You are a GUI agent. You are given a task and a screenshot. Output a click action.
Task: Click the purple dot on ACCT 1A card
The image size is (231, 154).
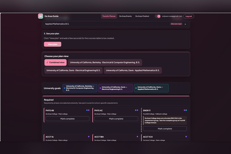tap(89, 137)
